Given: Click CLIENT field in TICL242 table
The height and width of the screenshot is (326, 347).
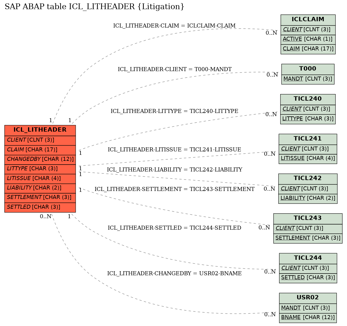Looking at the screenshot, I should pyautogui.click(x=308, y=189).
